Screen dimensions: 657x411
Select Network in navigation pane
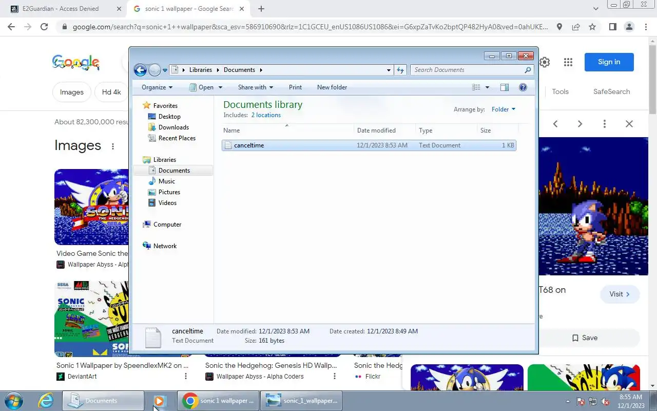point(165,246)
